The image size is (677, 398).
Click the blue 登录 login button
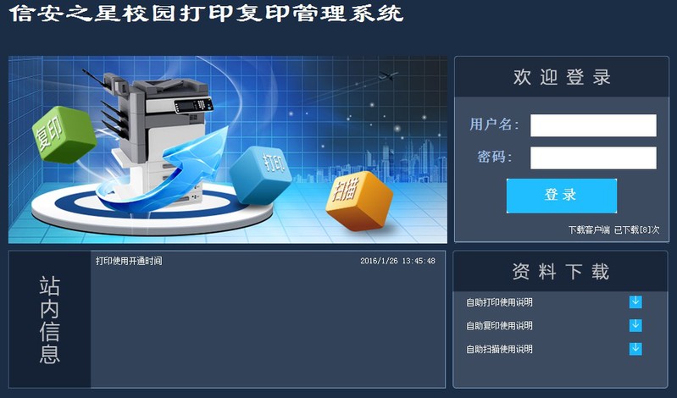tap(561, 196)
